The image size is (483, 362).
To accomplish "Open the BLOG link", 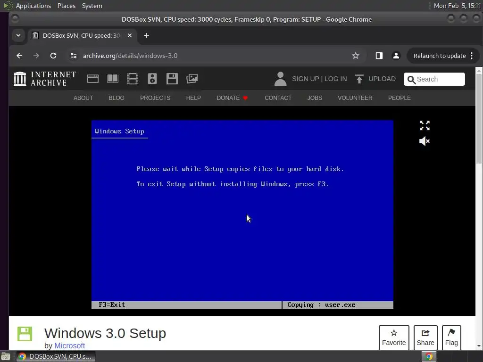I will [117, 98].
